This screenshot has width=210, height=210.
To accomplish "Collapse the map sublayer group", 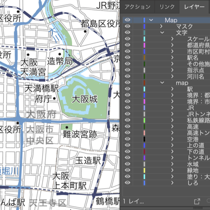I will (162, 83).
